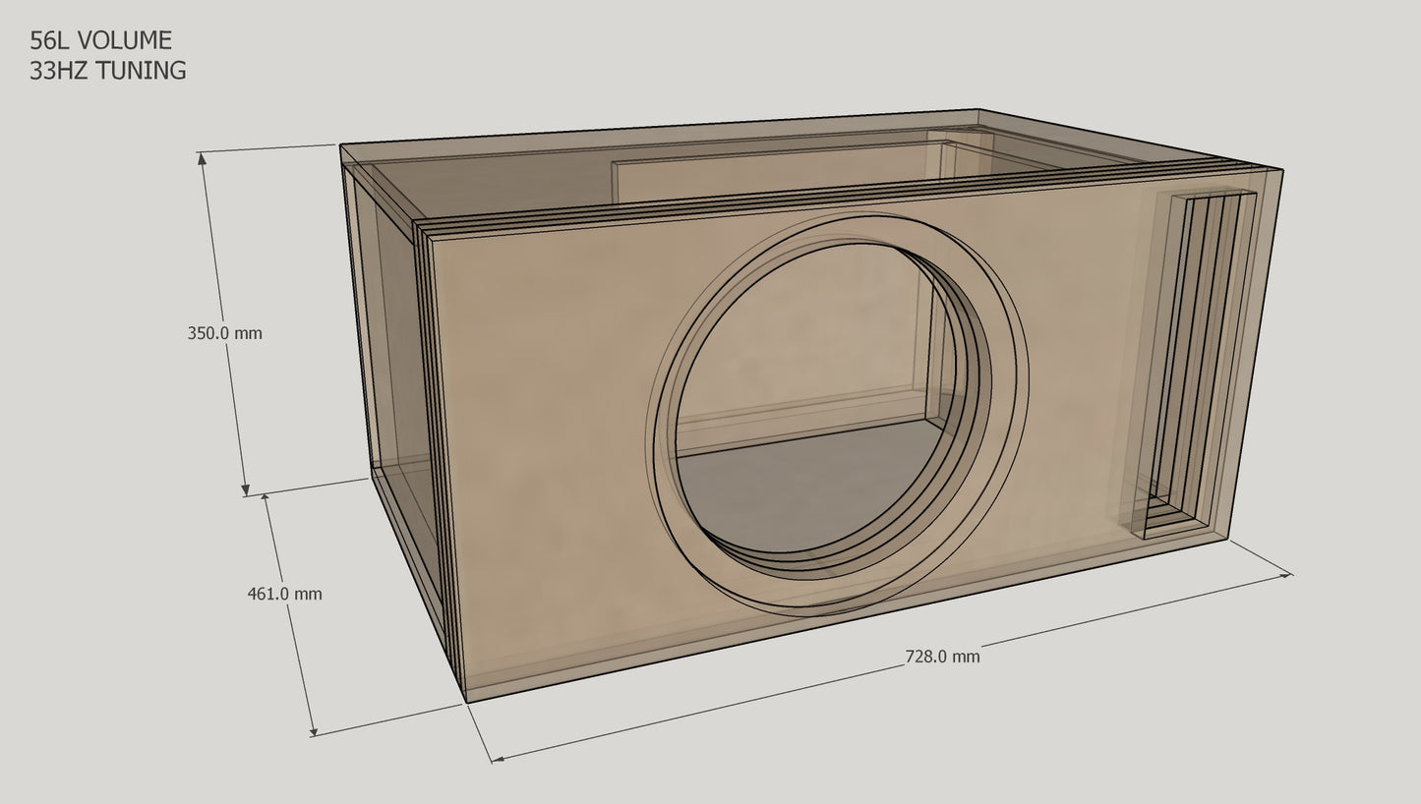Screen dimensions: 1421x804
Task: Select the 56L VOLUME text annotation
Action: [100, 40]
